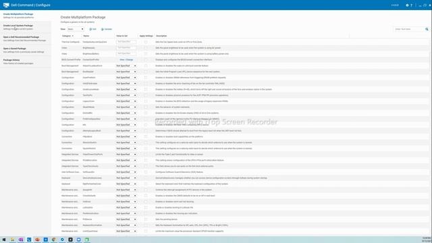Tick Apply Settings for LegacyOrom row
Viewport: 432px width, 243px height.
tap(146, 101)
